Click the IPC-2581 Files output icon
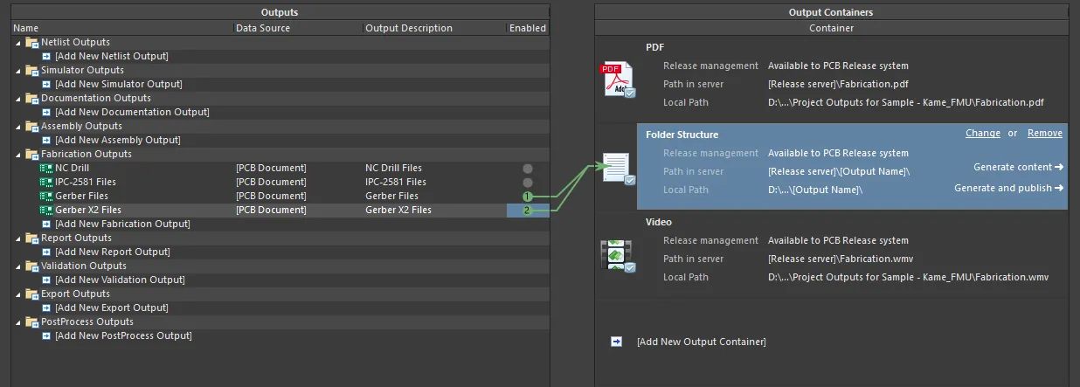The height and width of the screenshot is (387, 1080). [46, 182]
